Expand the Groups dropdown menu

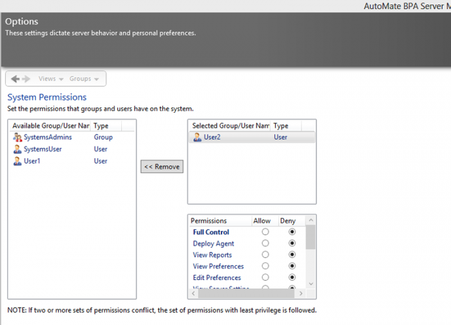click(x=84, y=79)
